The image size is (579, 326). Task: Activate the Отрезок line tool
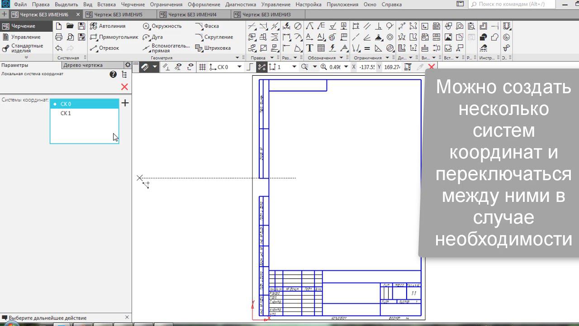pos(104,48)
